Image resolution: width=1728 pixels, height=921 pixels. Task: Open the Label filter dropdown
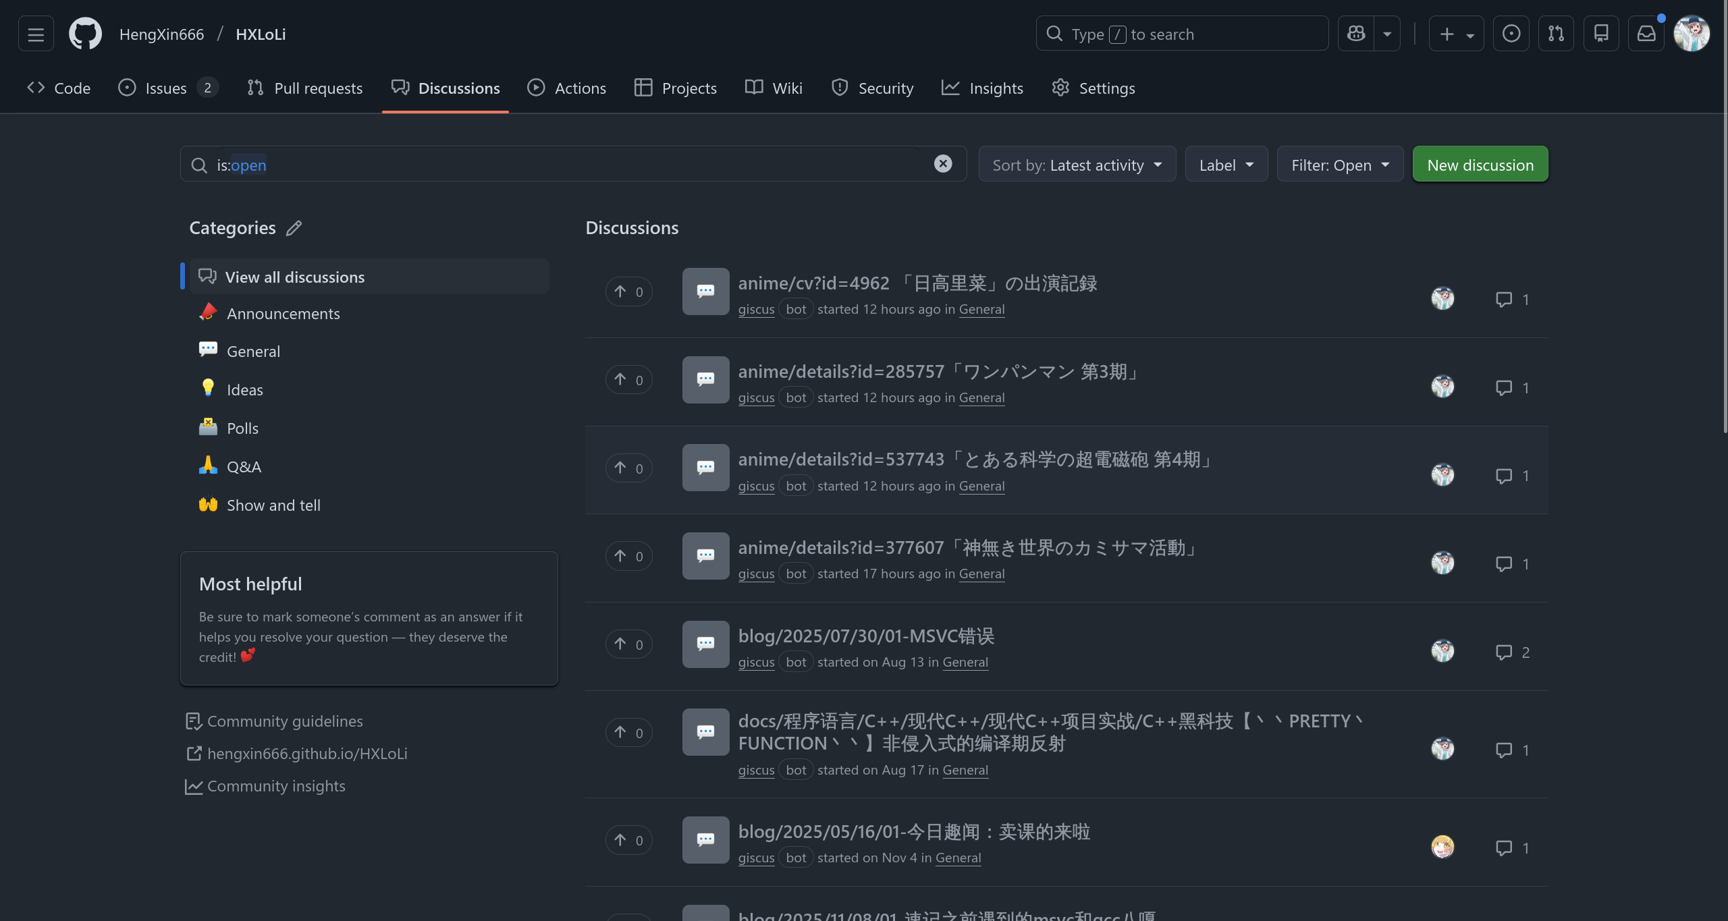(x=1226, y=165)
